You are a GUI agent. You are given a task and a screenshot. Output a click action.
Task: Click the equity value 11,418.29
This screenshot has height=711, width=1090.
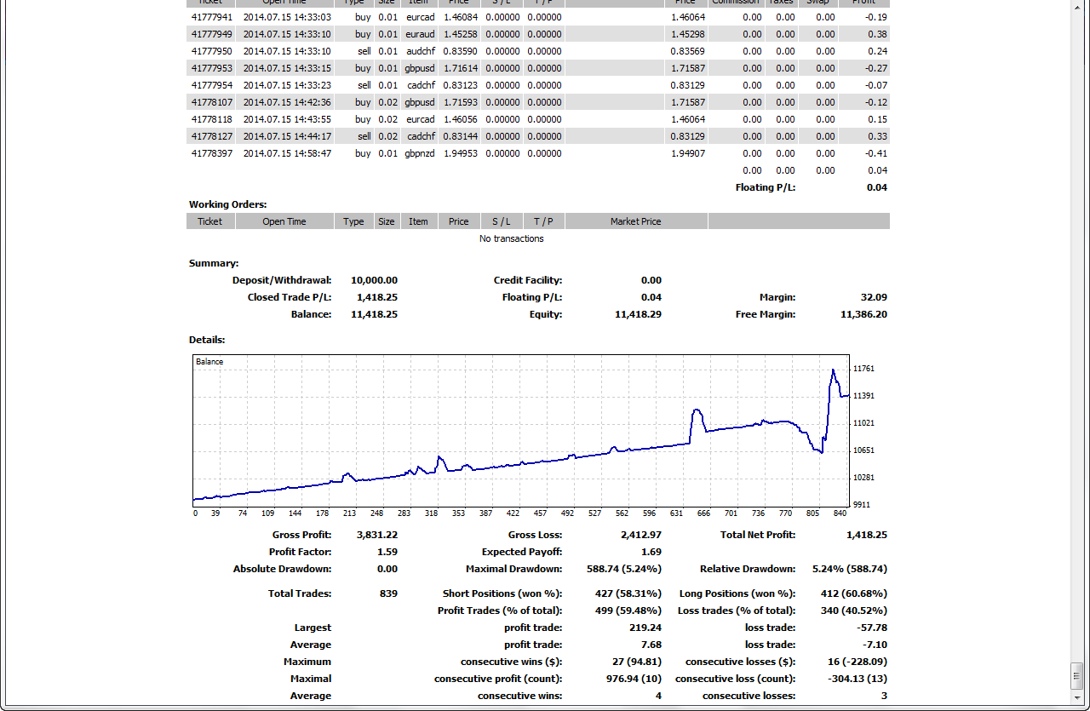pyautogui.click(x=638, y=314)
